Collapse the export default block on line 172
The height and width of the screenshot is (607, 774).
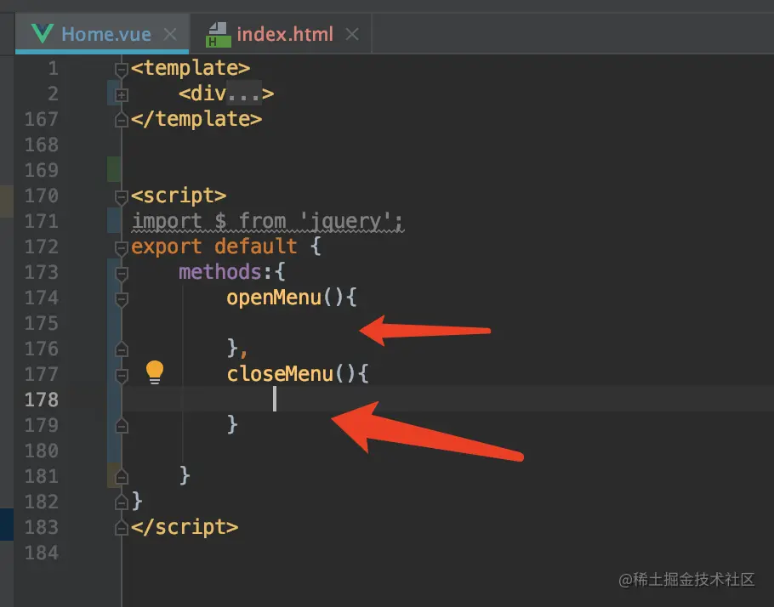click(121, 247)
